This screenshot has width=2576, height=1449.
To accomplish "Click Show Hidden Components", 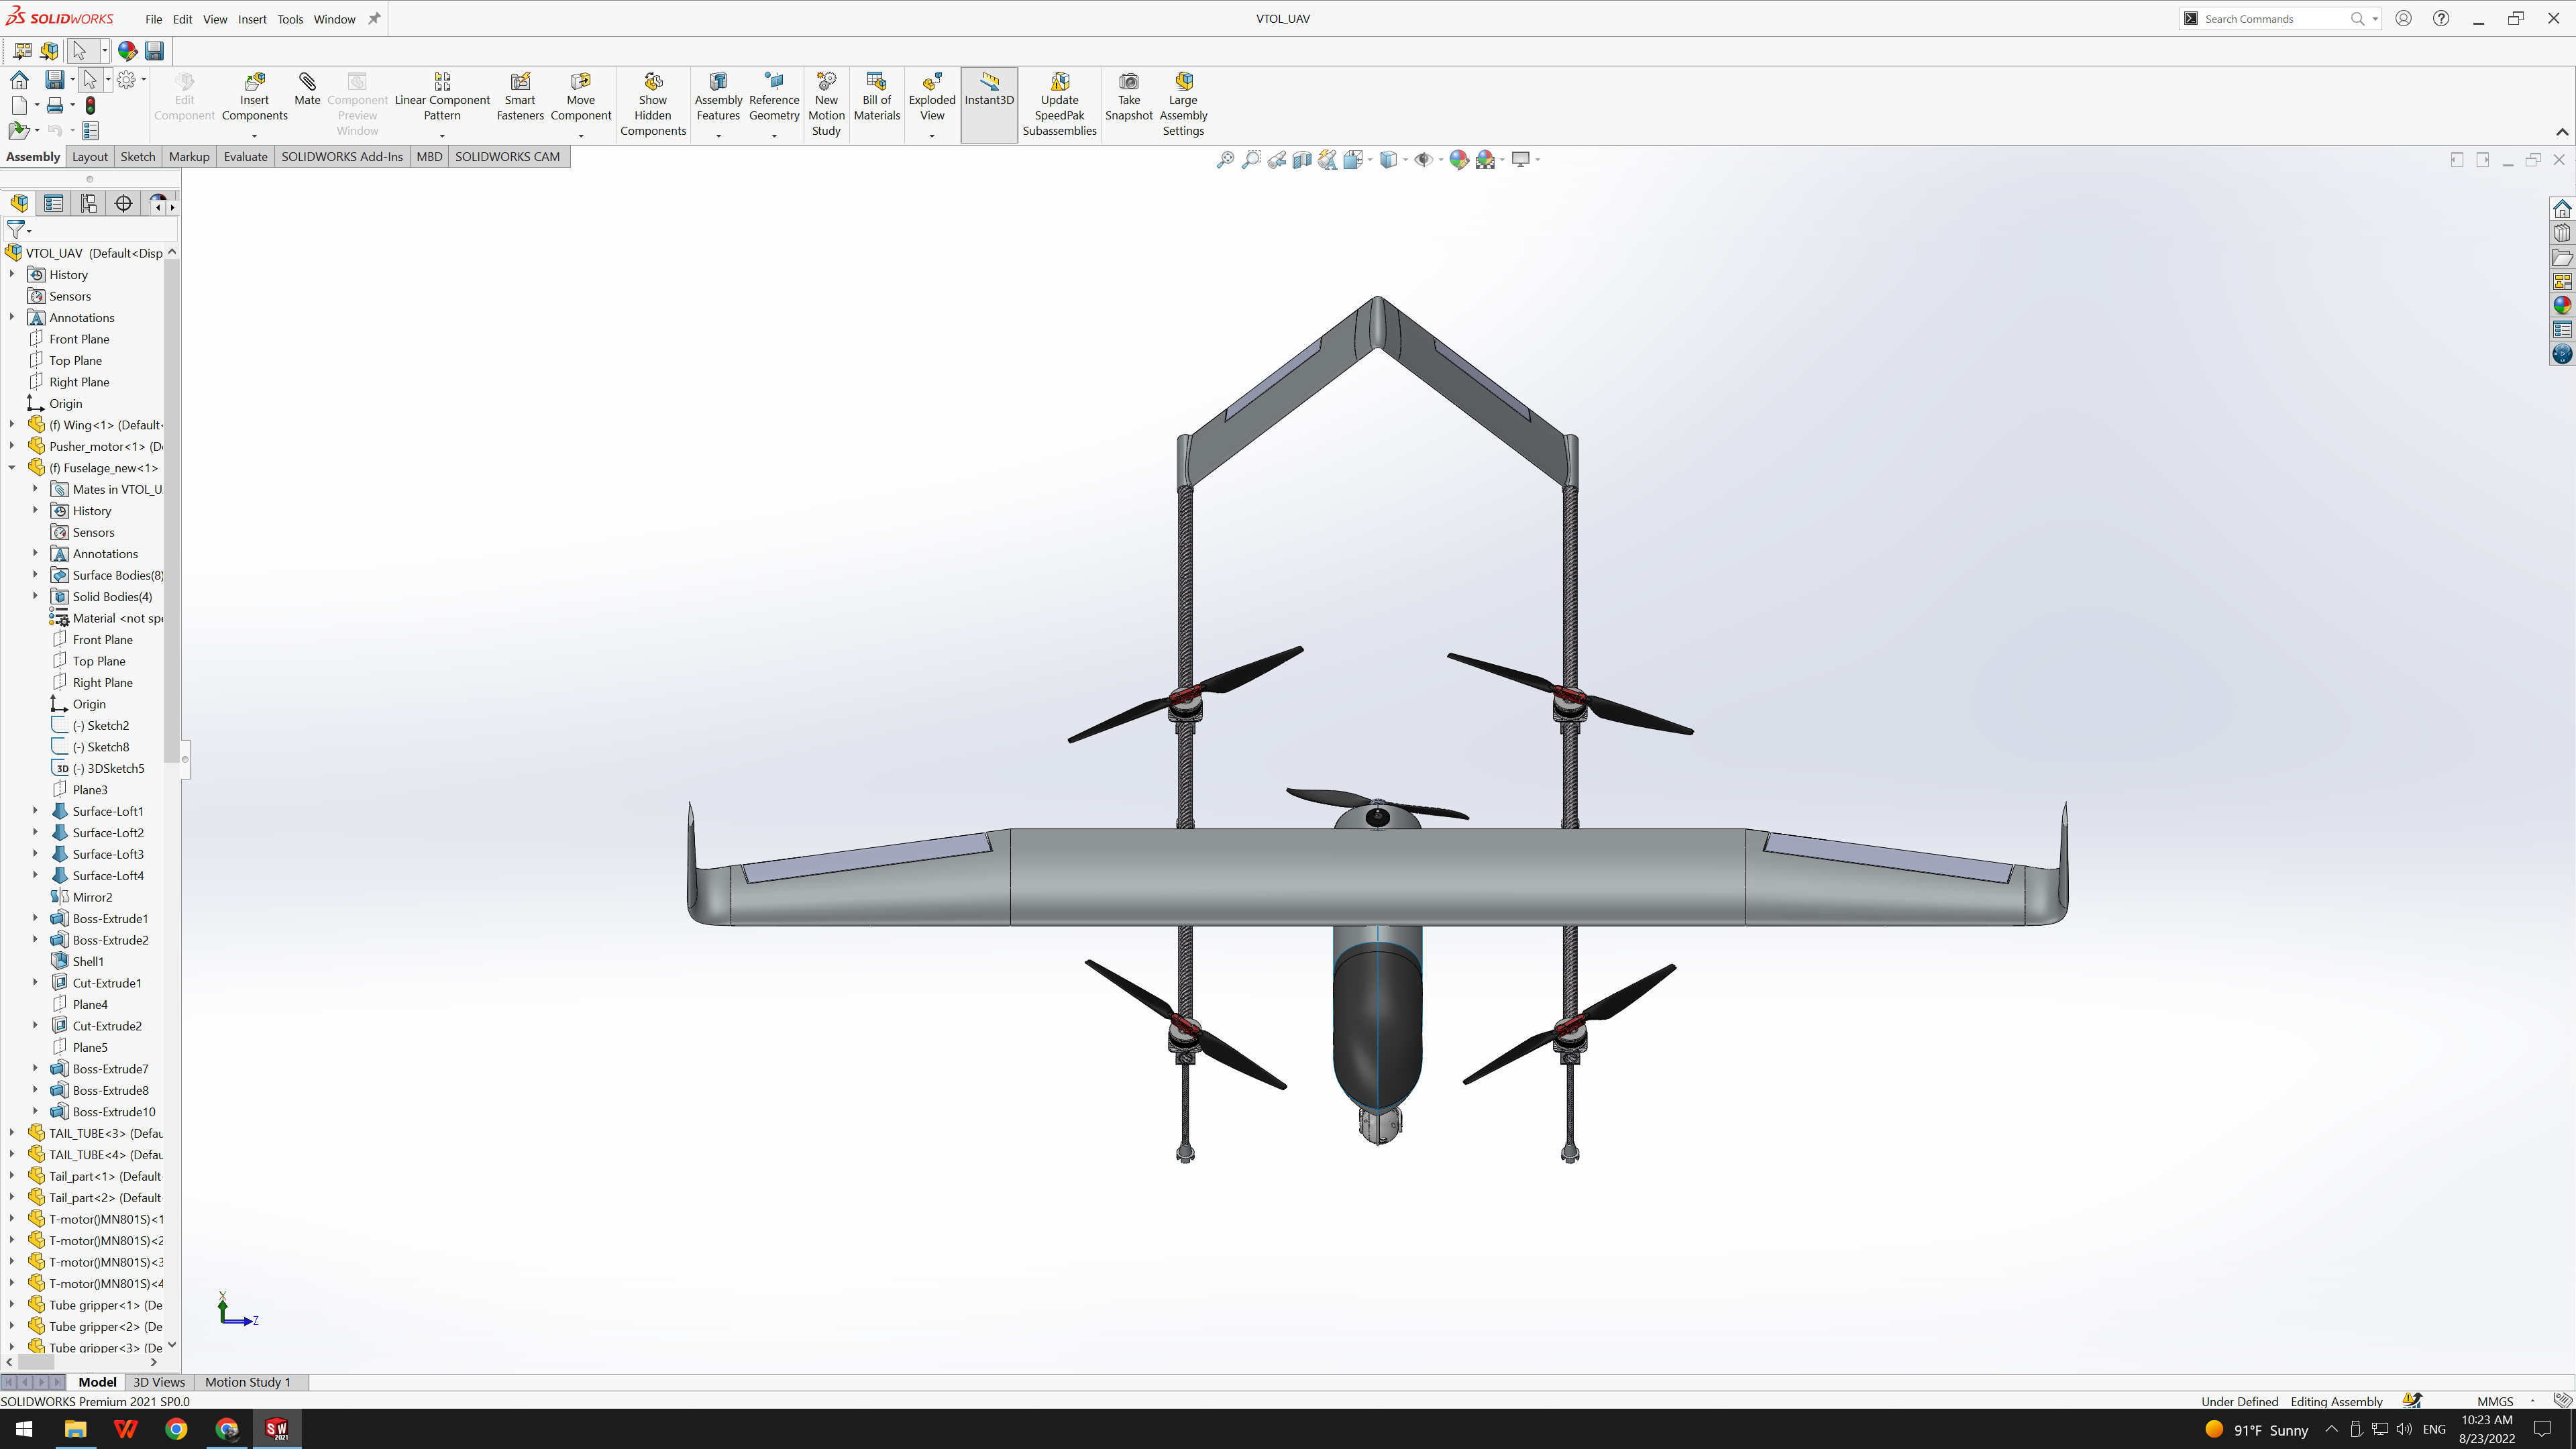I will (x=653, y=104).
